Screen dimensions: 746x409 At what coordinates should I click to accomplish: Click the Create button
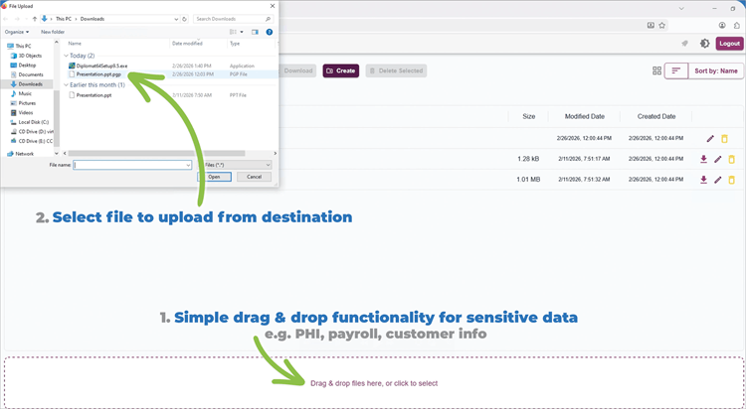point(340,70)
